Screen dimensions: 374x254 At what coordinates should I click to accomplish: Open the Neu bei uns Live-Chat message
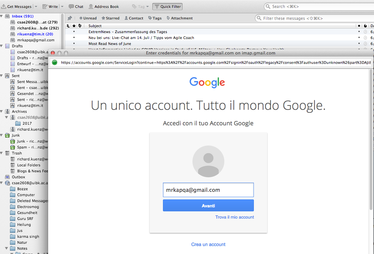[141, 38]
